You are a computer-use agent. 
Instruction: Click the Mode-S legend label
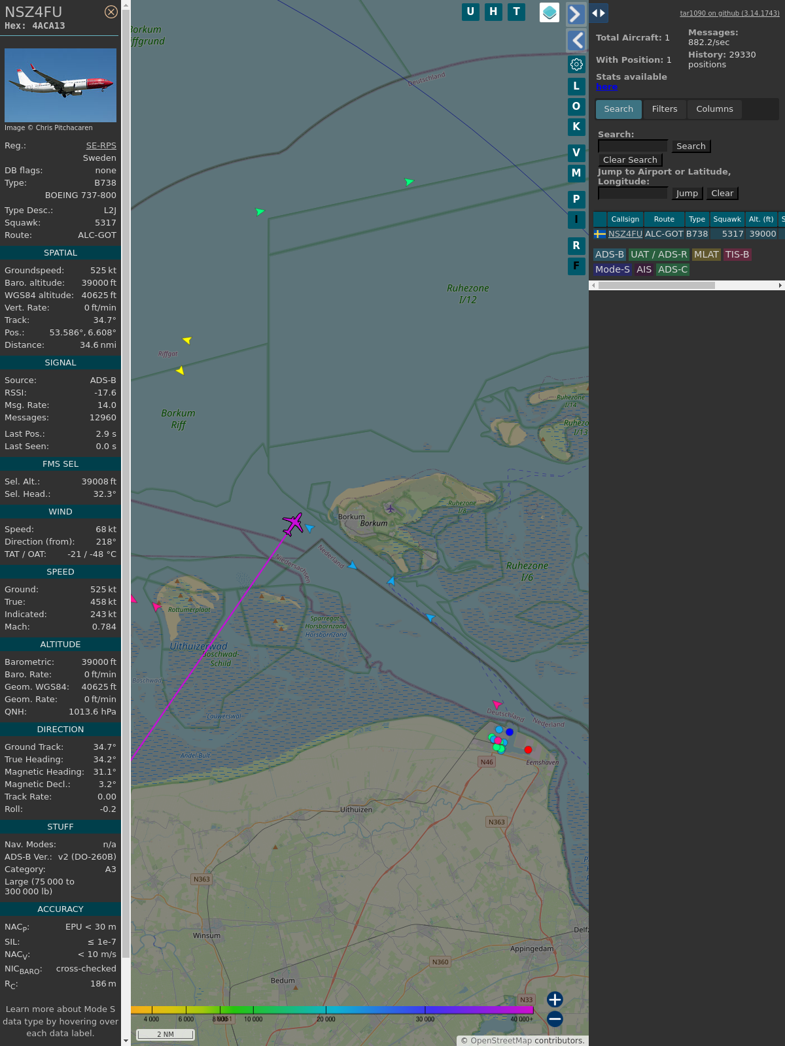coord(612,270)
